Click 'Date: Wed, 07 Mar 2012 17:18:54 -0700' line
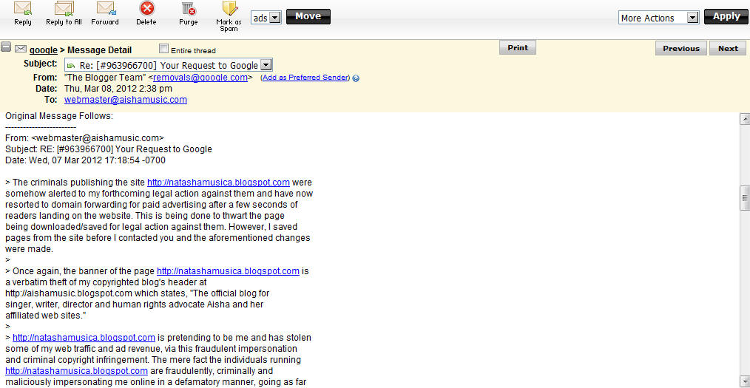The image size is (750, 388). [x=85, y=160]
